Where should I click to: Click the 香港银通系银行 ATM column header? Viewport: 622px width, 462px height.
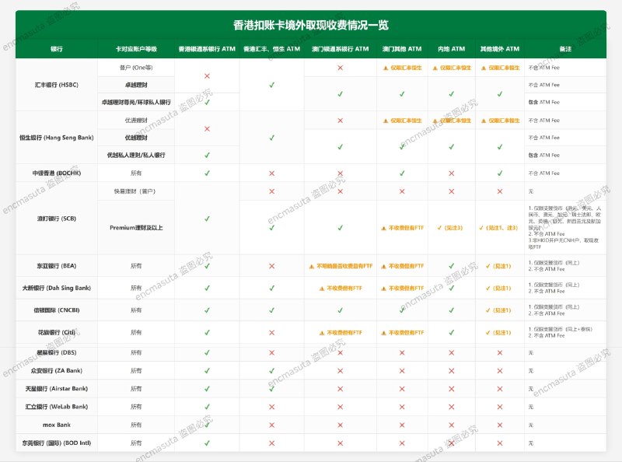[207, 49]
